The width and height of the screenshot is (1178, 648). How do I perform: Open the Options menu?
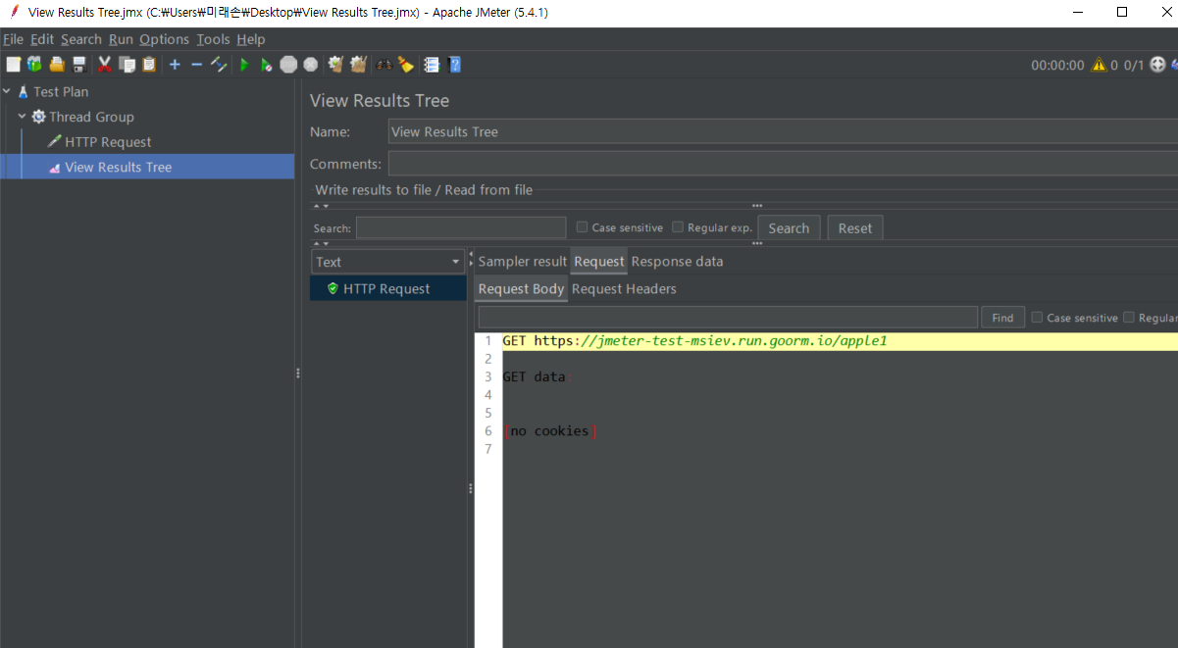(164, 39)
